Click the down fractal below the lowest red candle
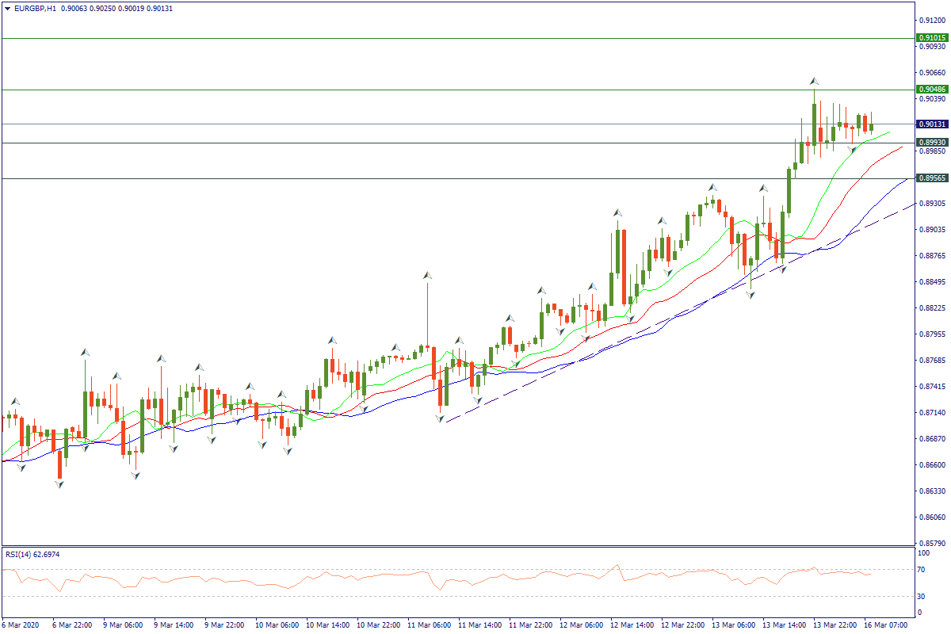This screenshot has width=951, height=634. click(59, 483)
